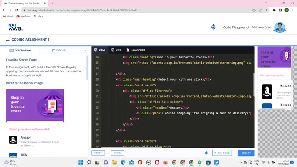Click browser back arrow

[x=4, y=10]
